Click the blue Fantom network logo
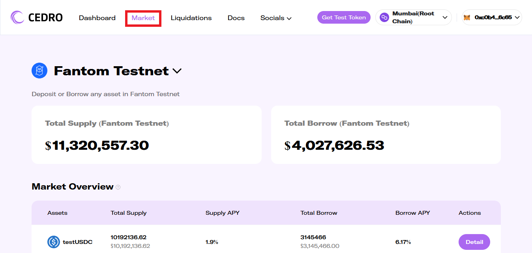Image resolution: width=532 pixels, height=253 pixels. pyautogui.click(x=39, y=71)
